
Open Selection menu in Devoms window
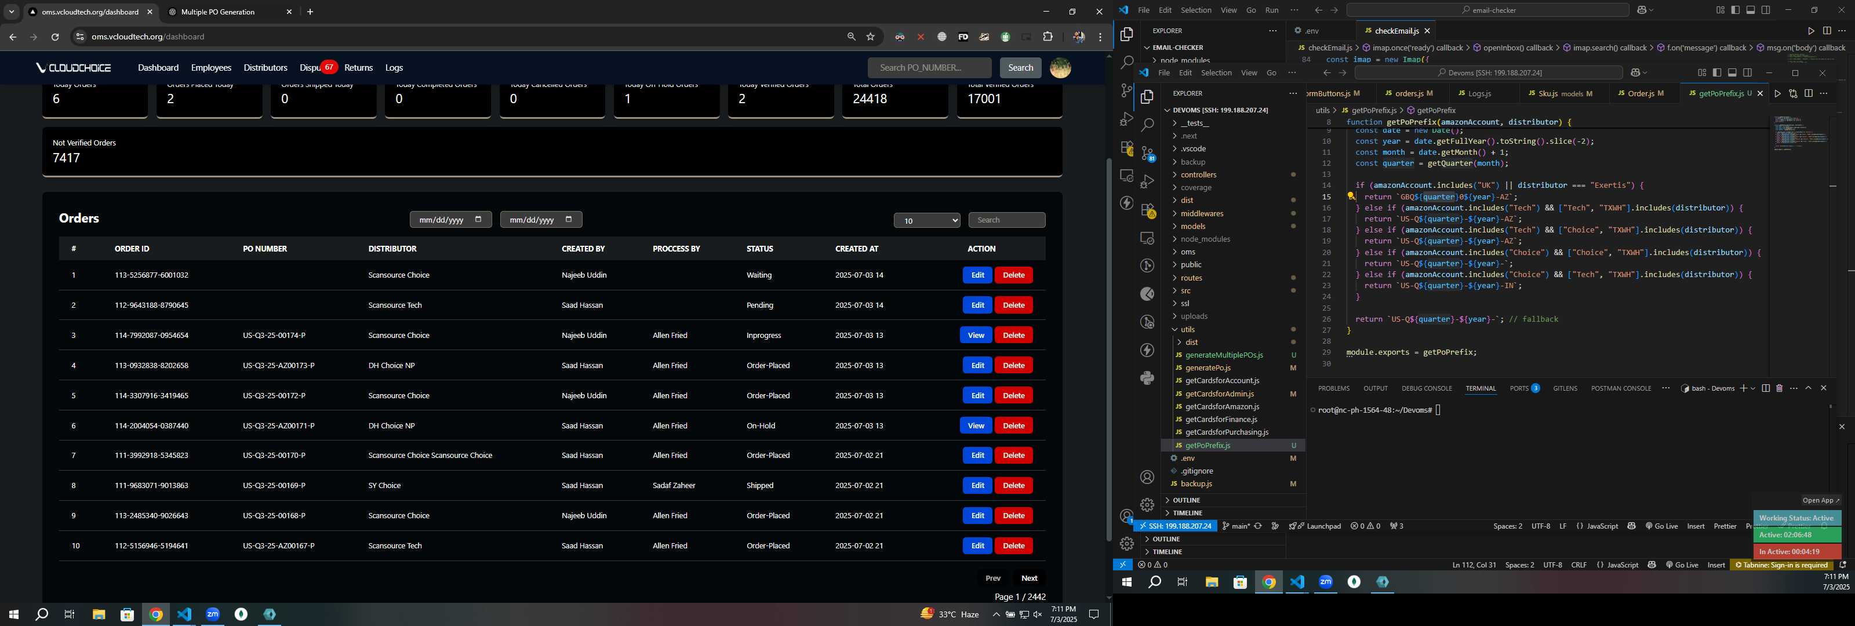pyautogui.click(x=1216, y=73)
